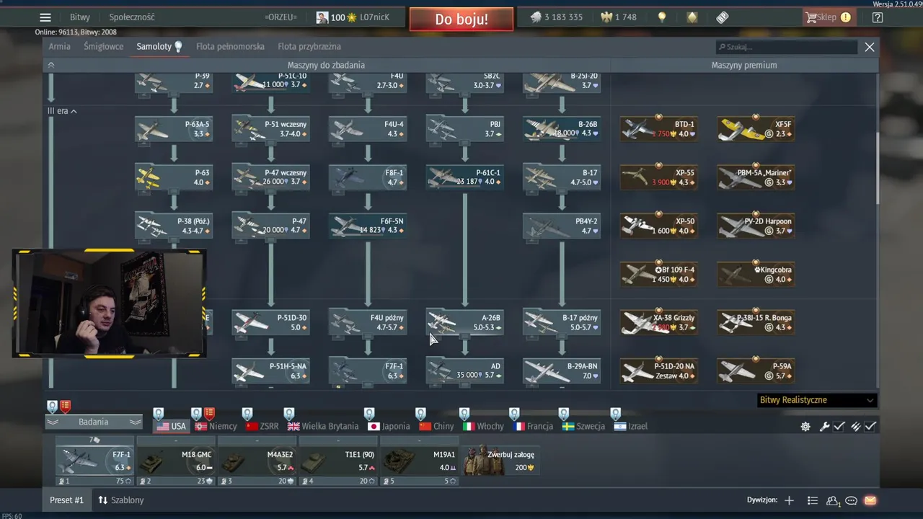
Task: Select the B-29A-BN bomber card
Action: (x=562, y=371)
